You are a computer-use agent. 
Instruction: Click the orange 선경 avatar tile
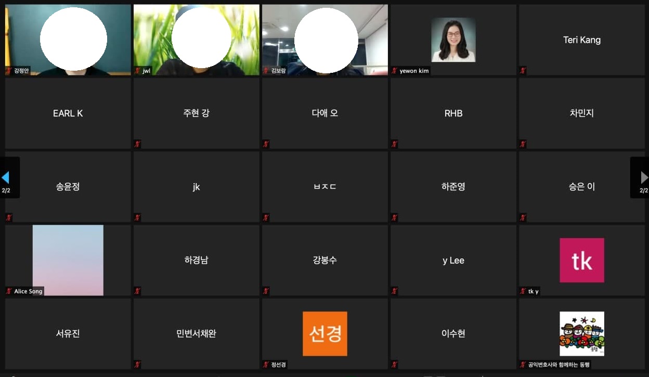pyautogui.click(x=324, y=333)
